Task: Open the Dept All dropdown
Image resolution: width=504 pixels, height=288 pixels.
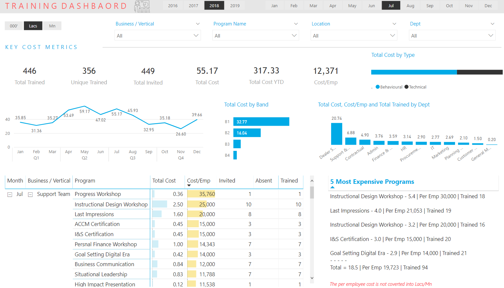Action: click(x=452, y=36)
